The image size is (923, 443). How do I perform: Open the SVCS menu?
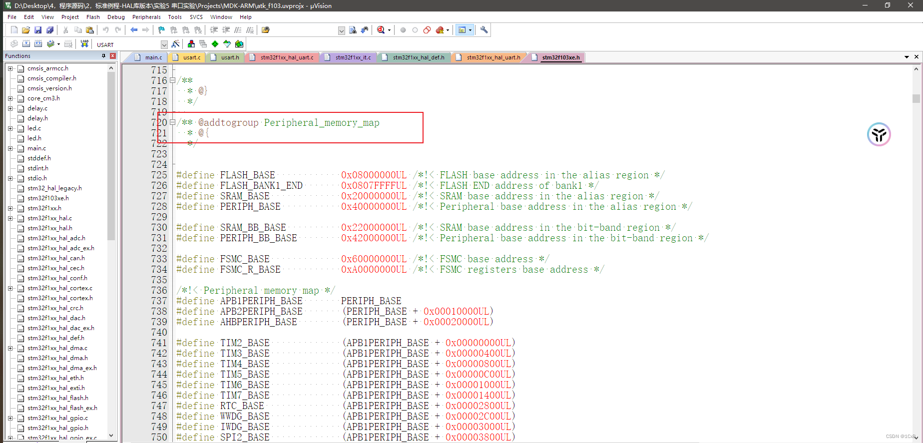[x=196, y=17]
